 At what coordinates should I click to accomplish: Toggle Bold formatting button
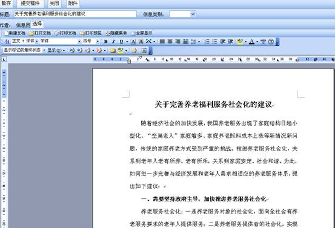pyautogui.click(x=106, y=41)
